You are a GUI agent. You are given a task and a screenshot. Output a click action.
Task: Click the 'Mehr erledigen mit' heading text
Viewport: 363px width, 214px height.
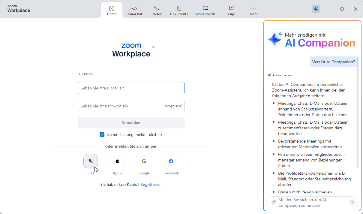point(305,35)
